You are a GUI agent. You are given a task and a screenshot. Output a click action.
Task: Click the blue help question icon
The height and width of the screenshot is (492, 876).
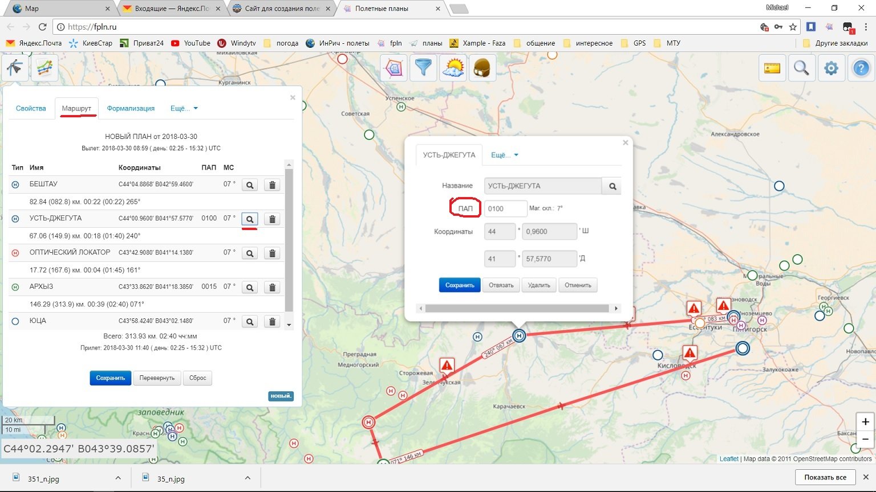click(x=861, y=68)
